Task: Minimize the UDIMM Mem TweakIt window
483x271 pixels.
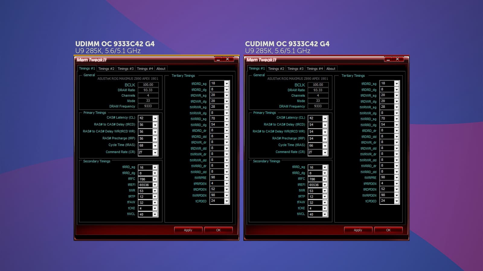Action: pyautogui.click(x=218, y=59)
